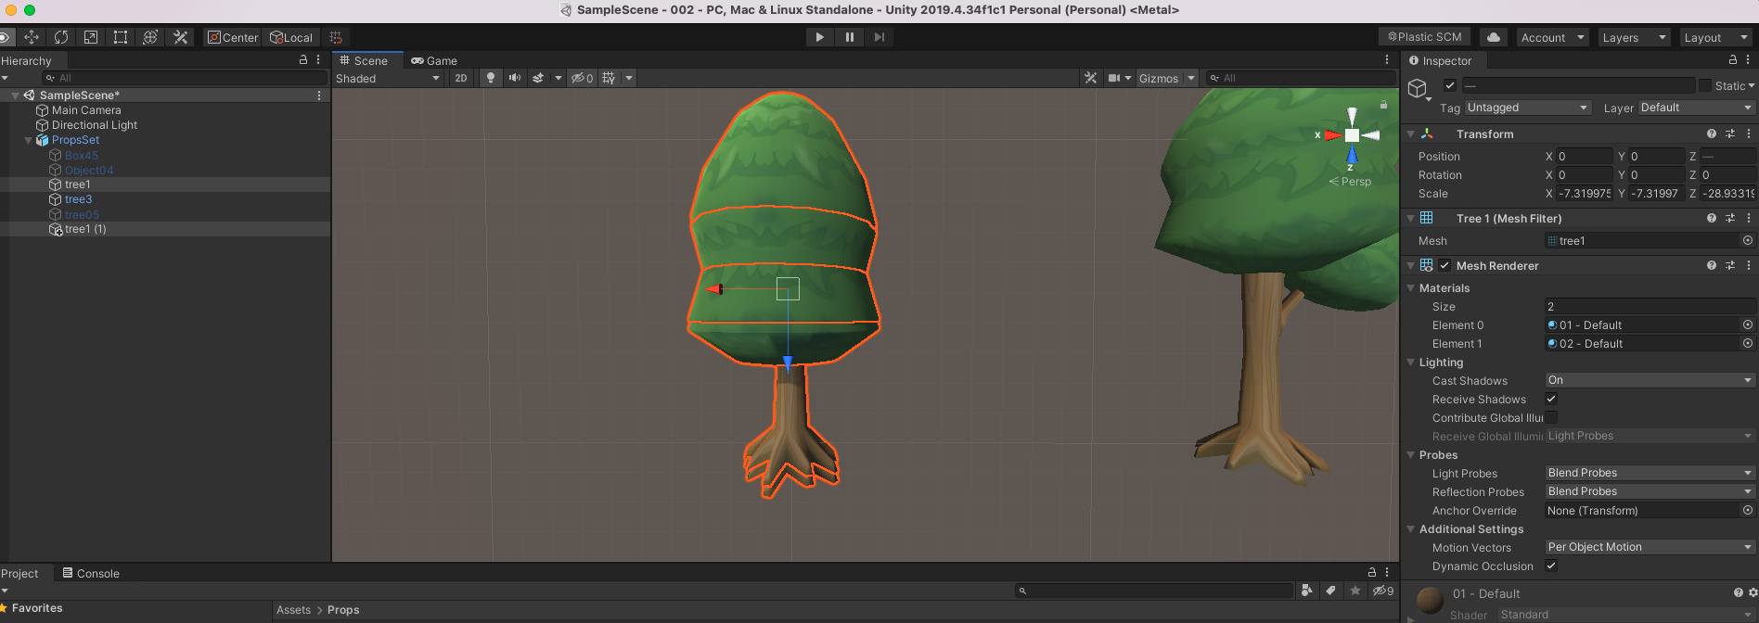
Task: Select the Scale tool
Action: (x=91, y=37)
